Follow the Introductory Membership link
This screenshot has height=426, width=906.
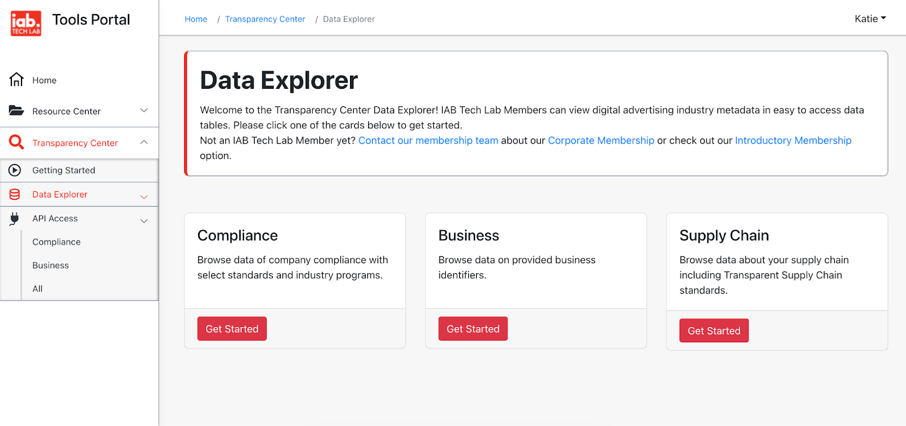tap(793, 140)
